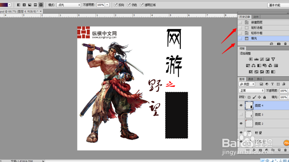Select the linear gradient type icon
289x162 pixels.
click(x=18, y=5)
